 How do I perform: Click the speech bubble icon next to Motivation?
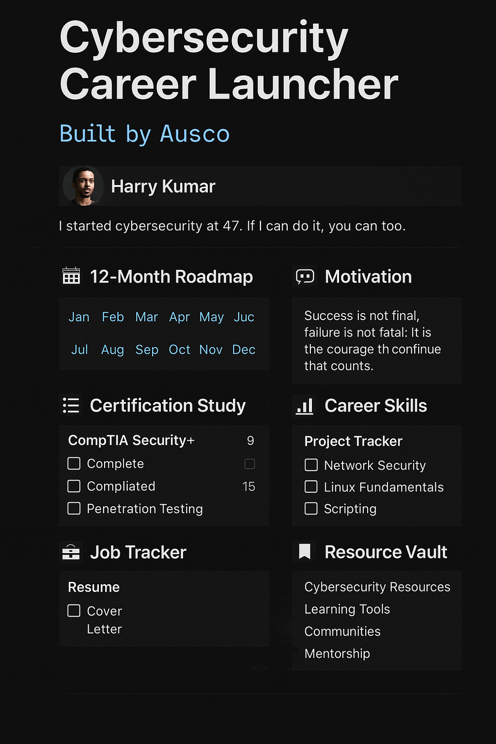pos(305,277)
